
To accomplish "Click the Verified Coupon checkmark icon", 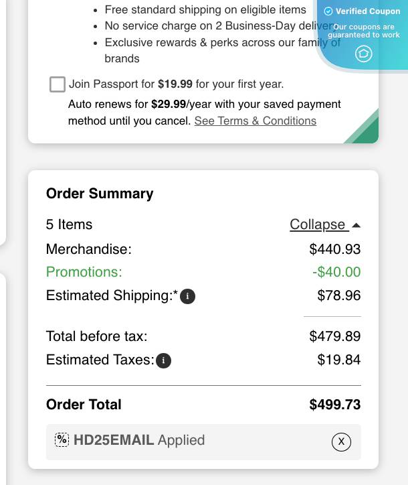I will point(328,11).
